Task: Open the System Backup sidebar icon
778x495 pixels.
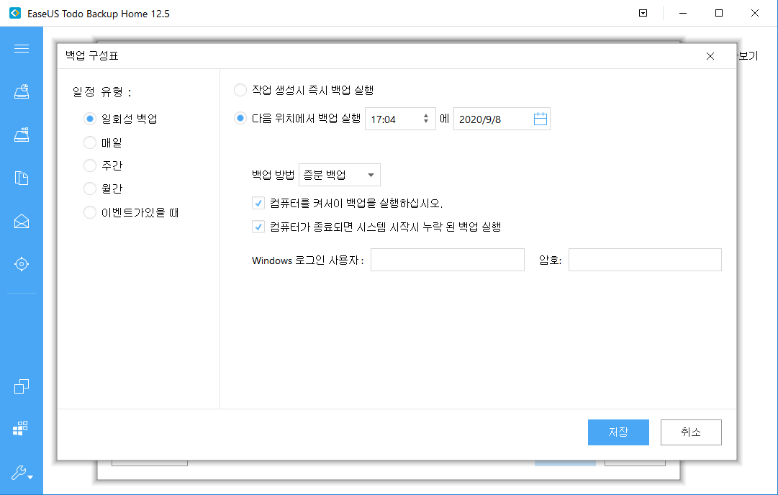Action: pyautogui.click(x=21, y=91)
